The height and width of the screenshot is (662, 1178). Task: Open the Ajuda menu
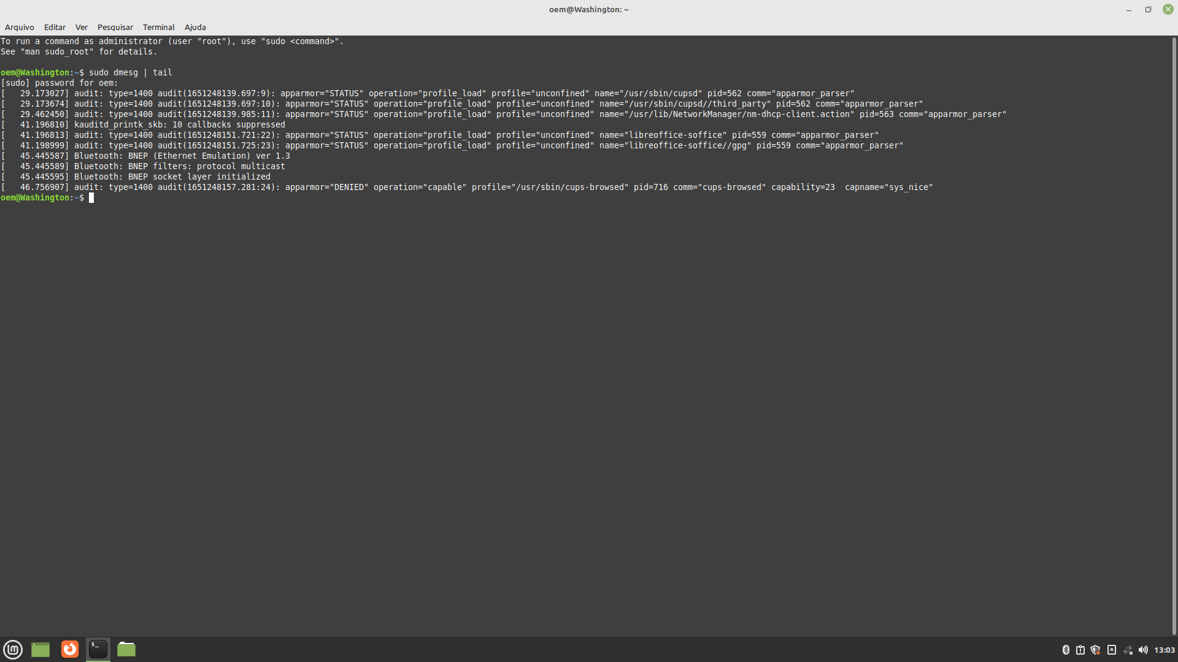coord(195,27)
